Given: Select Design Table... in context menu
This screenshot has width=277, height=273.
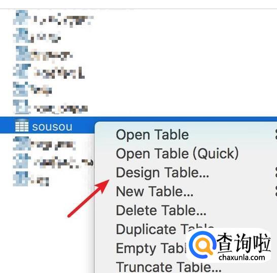Looking at the screenshot, I should 162,173.
